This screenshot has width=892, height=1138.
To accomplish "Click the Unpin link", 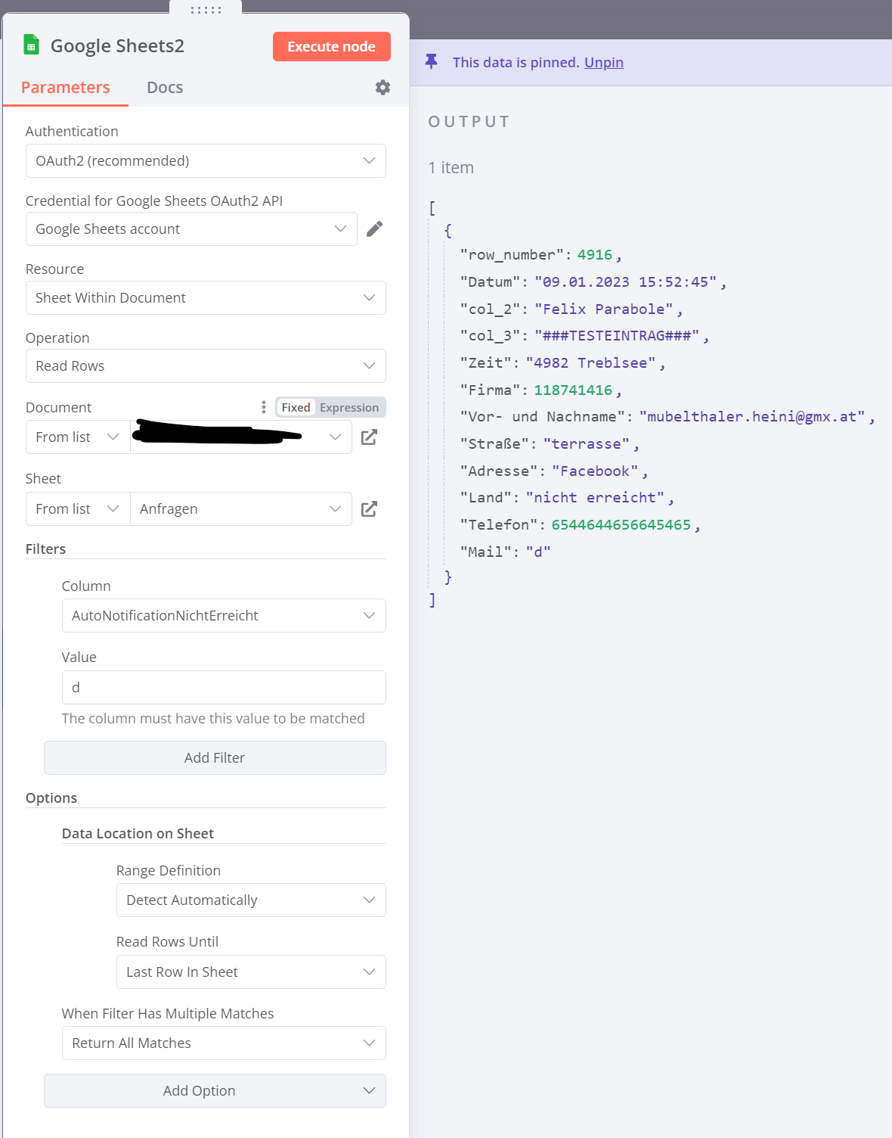I will pos(603,62).
